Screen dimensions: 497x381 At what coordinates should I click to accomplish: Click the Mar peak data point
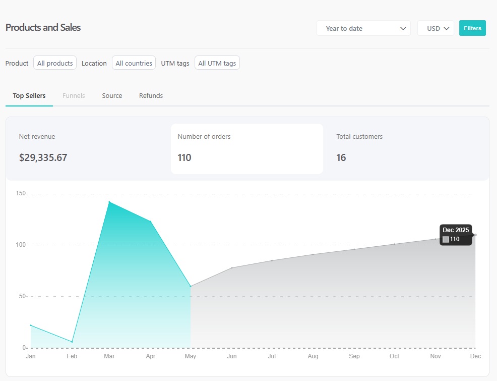coord(109,202)
